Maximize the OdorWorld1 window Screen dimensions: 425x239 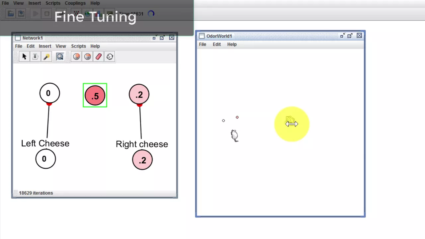point(350,36)
